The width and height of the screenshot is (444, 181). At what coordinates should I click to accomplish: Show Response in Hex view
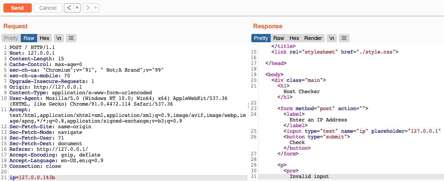click(294, 38)
